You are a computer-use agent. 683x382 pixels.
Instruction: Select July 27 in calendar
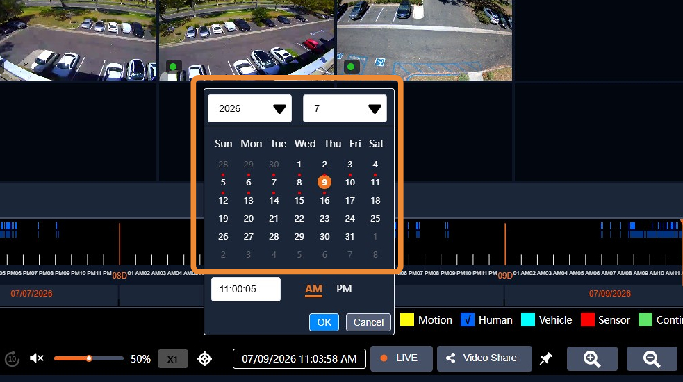249,237
